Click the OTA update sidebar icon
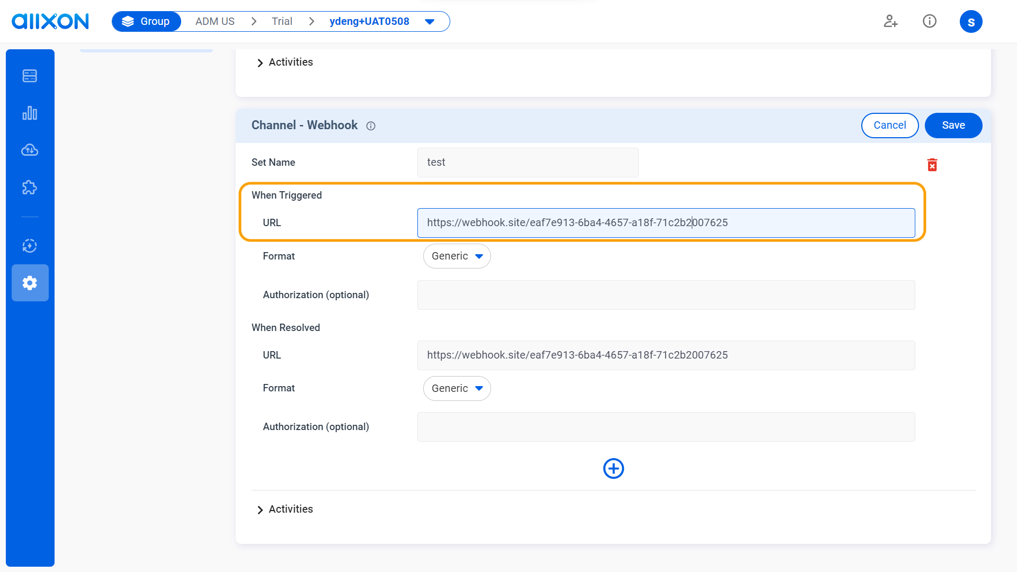Viewport: 1017px width, 572px height. tap(30, 246)
